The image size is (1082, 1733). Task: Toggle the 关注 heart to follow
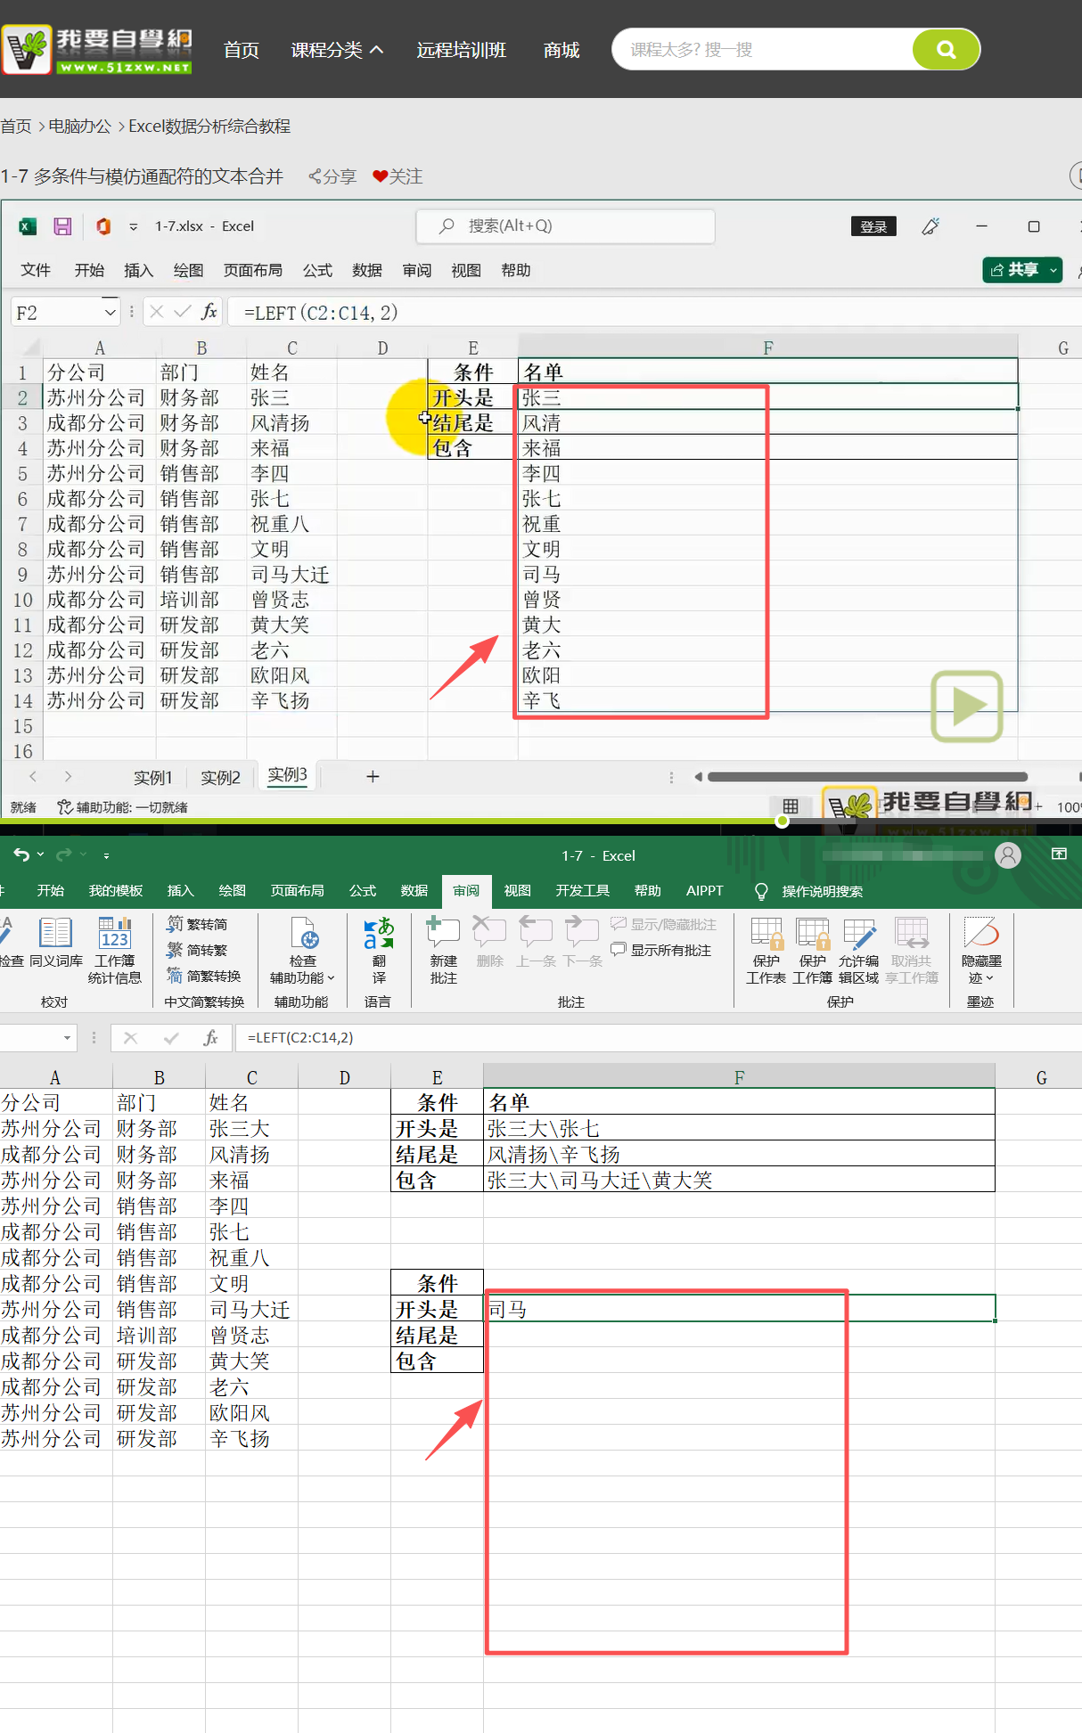pyautogui.click(x=398, y=176)
